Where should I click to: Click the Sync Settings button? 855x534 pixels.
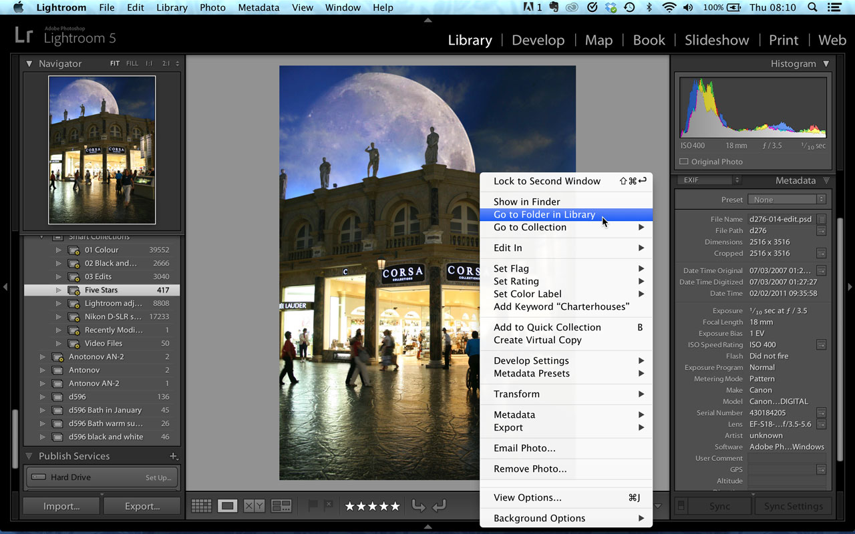794,506
